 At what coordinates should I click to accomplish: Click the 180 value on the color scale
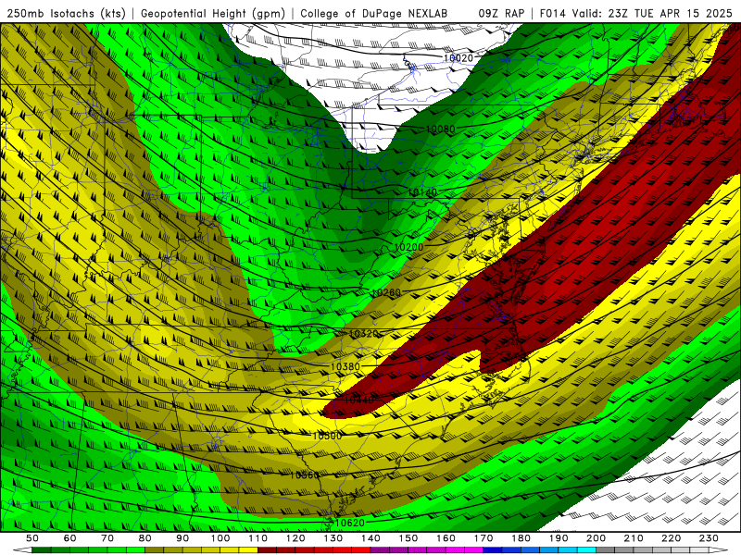(x=521, y=538)
